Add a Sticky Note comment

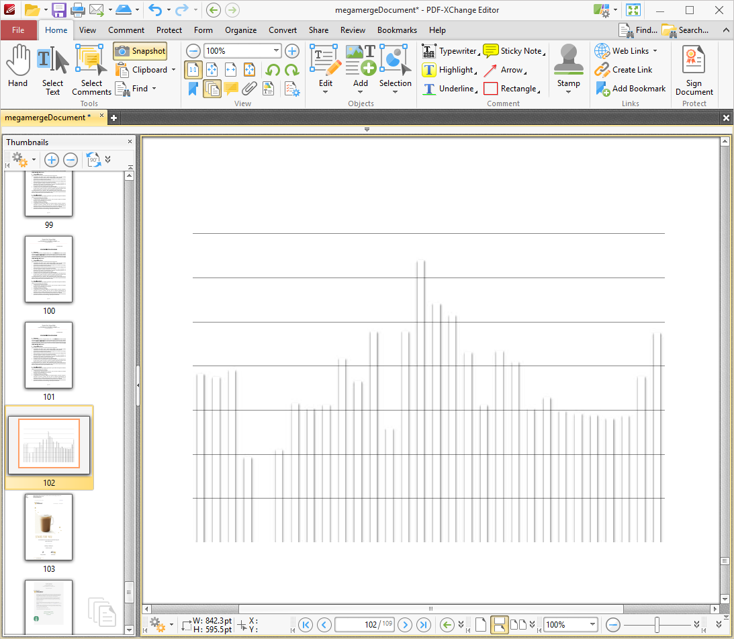[x=514, y=51]
